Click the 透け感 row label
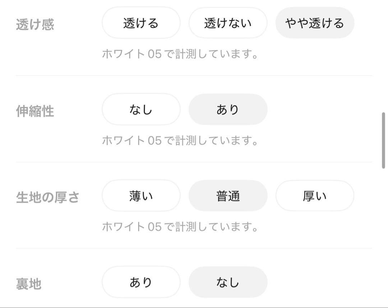Screen dimensions: 388x308 pos(35,25)
